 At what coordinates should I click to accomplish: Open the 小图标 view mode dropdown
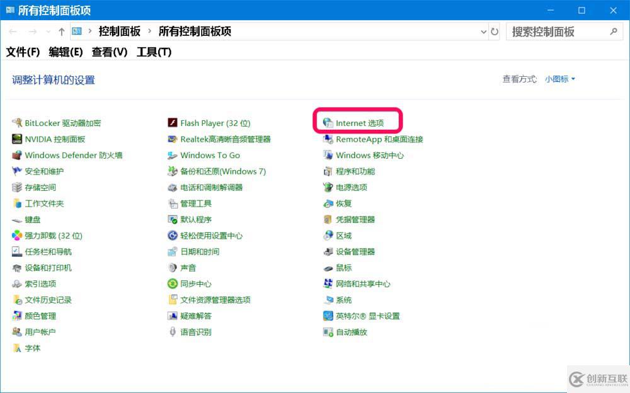click(x=559, y=79)
